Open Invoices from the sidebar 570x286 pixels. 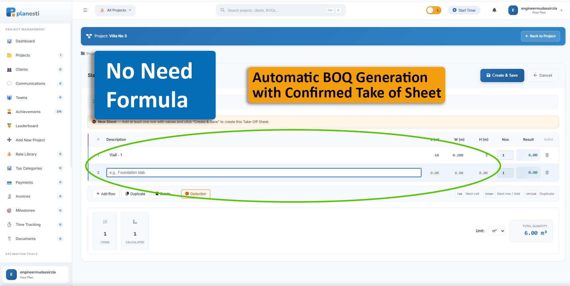23,196
